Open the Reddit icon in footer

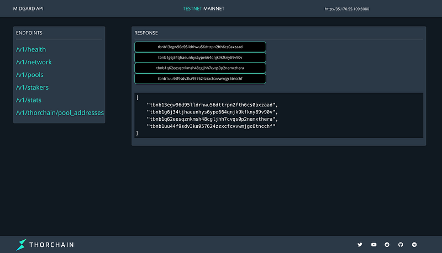[387, 245]
